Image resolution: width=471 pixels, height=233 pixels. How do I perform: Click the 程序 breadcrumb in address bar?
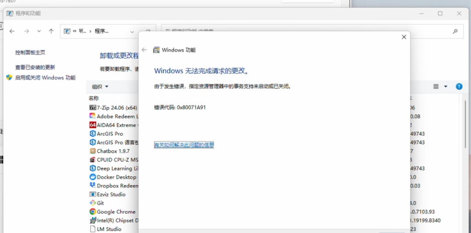click(x=102, y=31)
